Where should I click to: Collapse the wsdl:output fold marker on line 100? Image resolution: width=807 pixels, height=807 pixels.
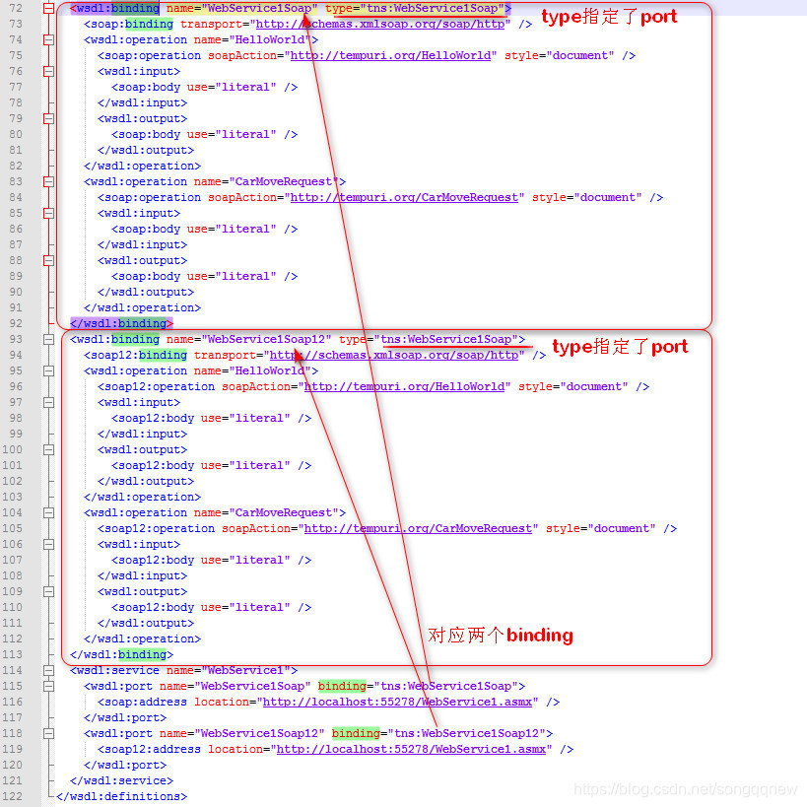click(49, 450)
